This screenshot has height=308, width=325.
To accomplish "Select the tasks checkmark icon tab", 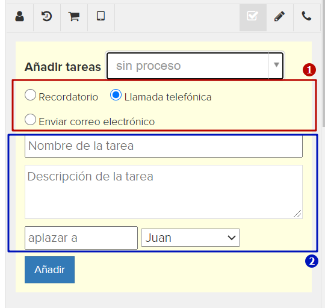I will (x=253, y=16).
